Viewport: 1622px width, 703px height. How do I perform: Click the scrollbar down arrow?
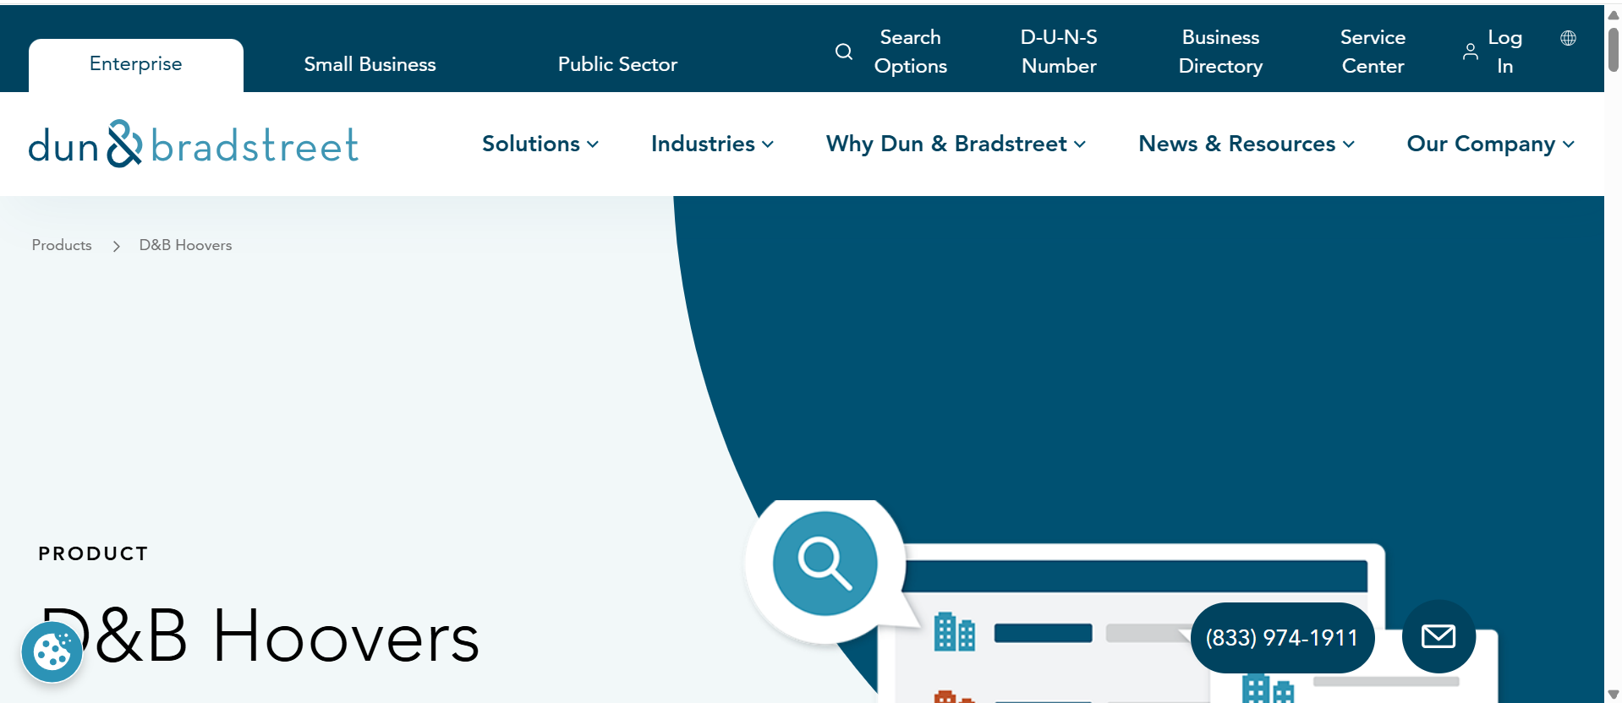[1614, 695]
